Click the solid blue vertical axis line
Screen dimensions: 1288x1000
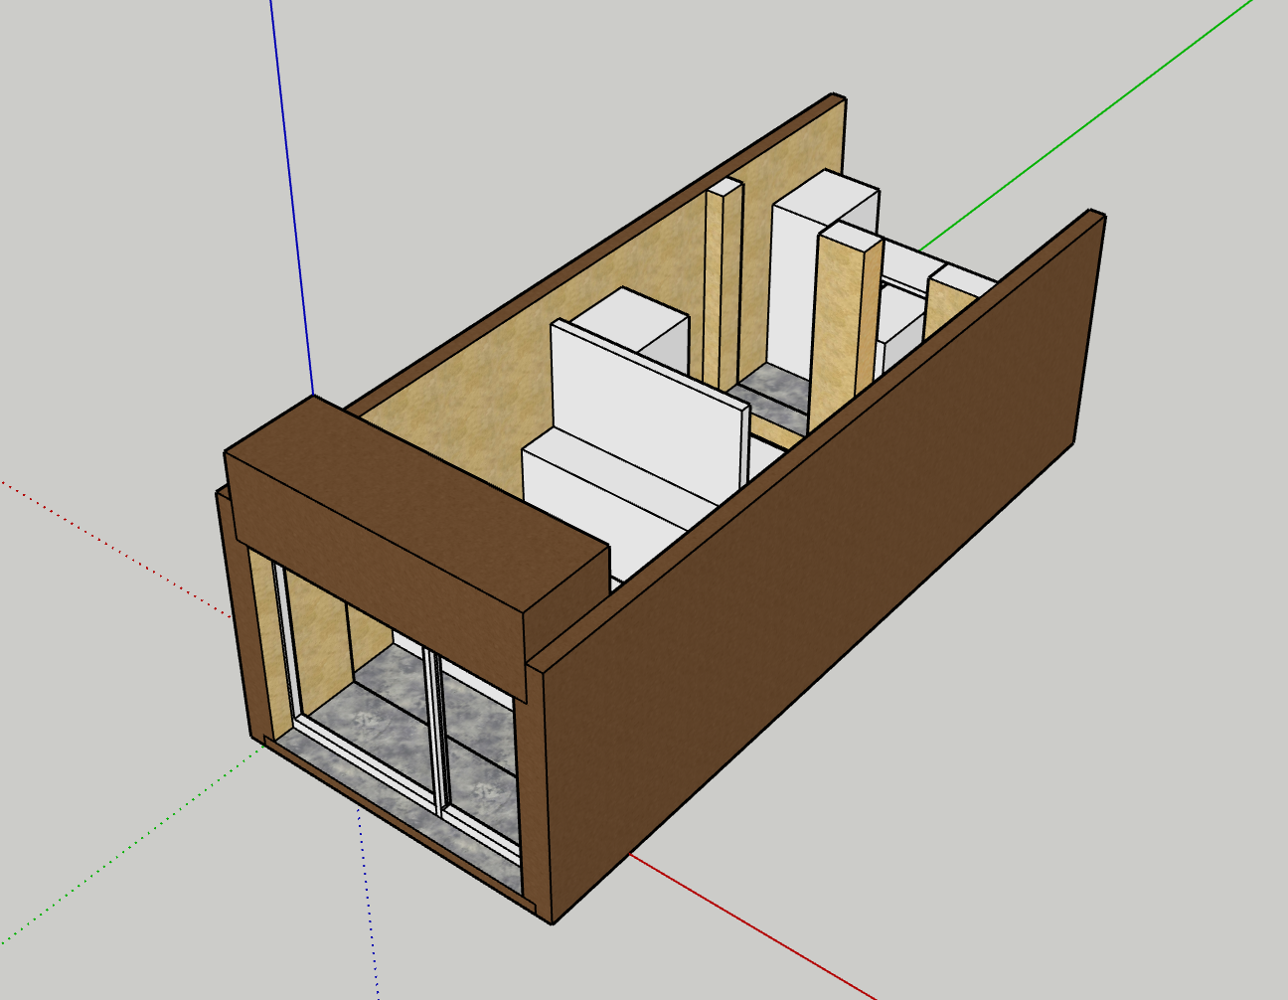291,199
